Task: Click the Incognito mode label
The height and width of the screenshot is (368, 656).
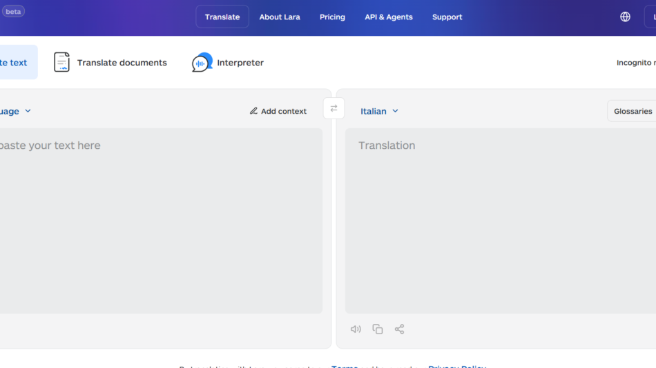Action: point(635,63)
